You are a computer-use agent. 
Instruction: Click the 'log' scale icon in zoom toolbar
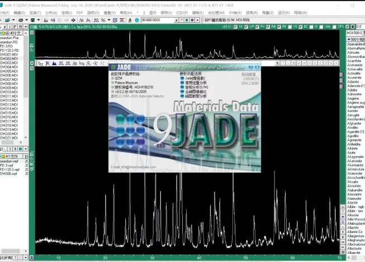[x=82, y=64]
